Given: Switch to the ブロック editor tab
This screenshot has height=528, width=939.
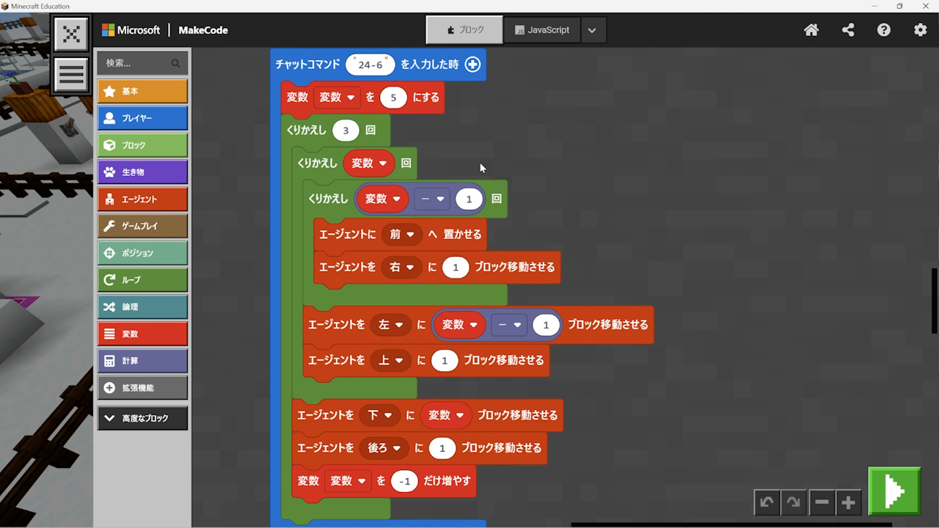Looking at the screenshot, I should (464, 30).
